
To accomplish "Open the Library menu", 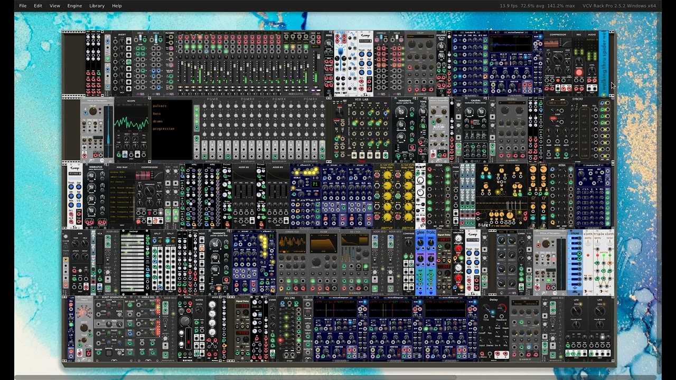I will [97, 6].
